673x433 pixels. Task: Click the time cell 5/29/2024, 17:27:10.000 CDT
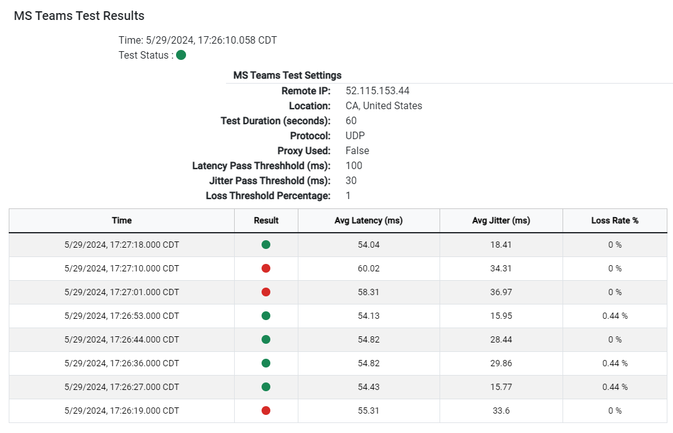coord(122,268)
